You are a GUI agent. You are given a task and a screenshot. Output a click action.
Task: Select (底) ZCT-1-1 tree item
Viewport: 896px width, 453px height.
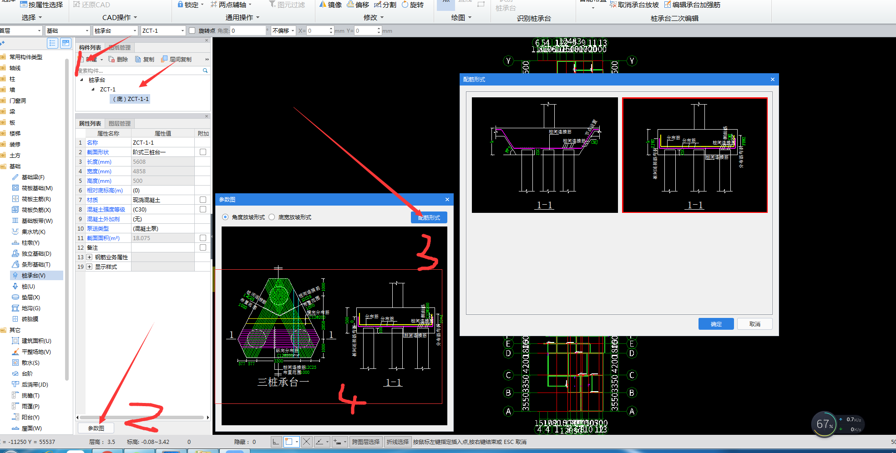131,99
